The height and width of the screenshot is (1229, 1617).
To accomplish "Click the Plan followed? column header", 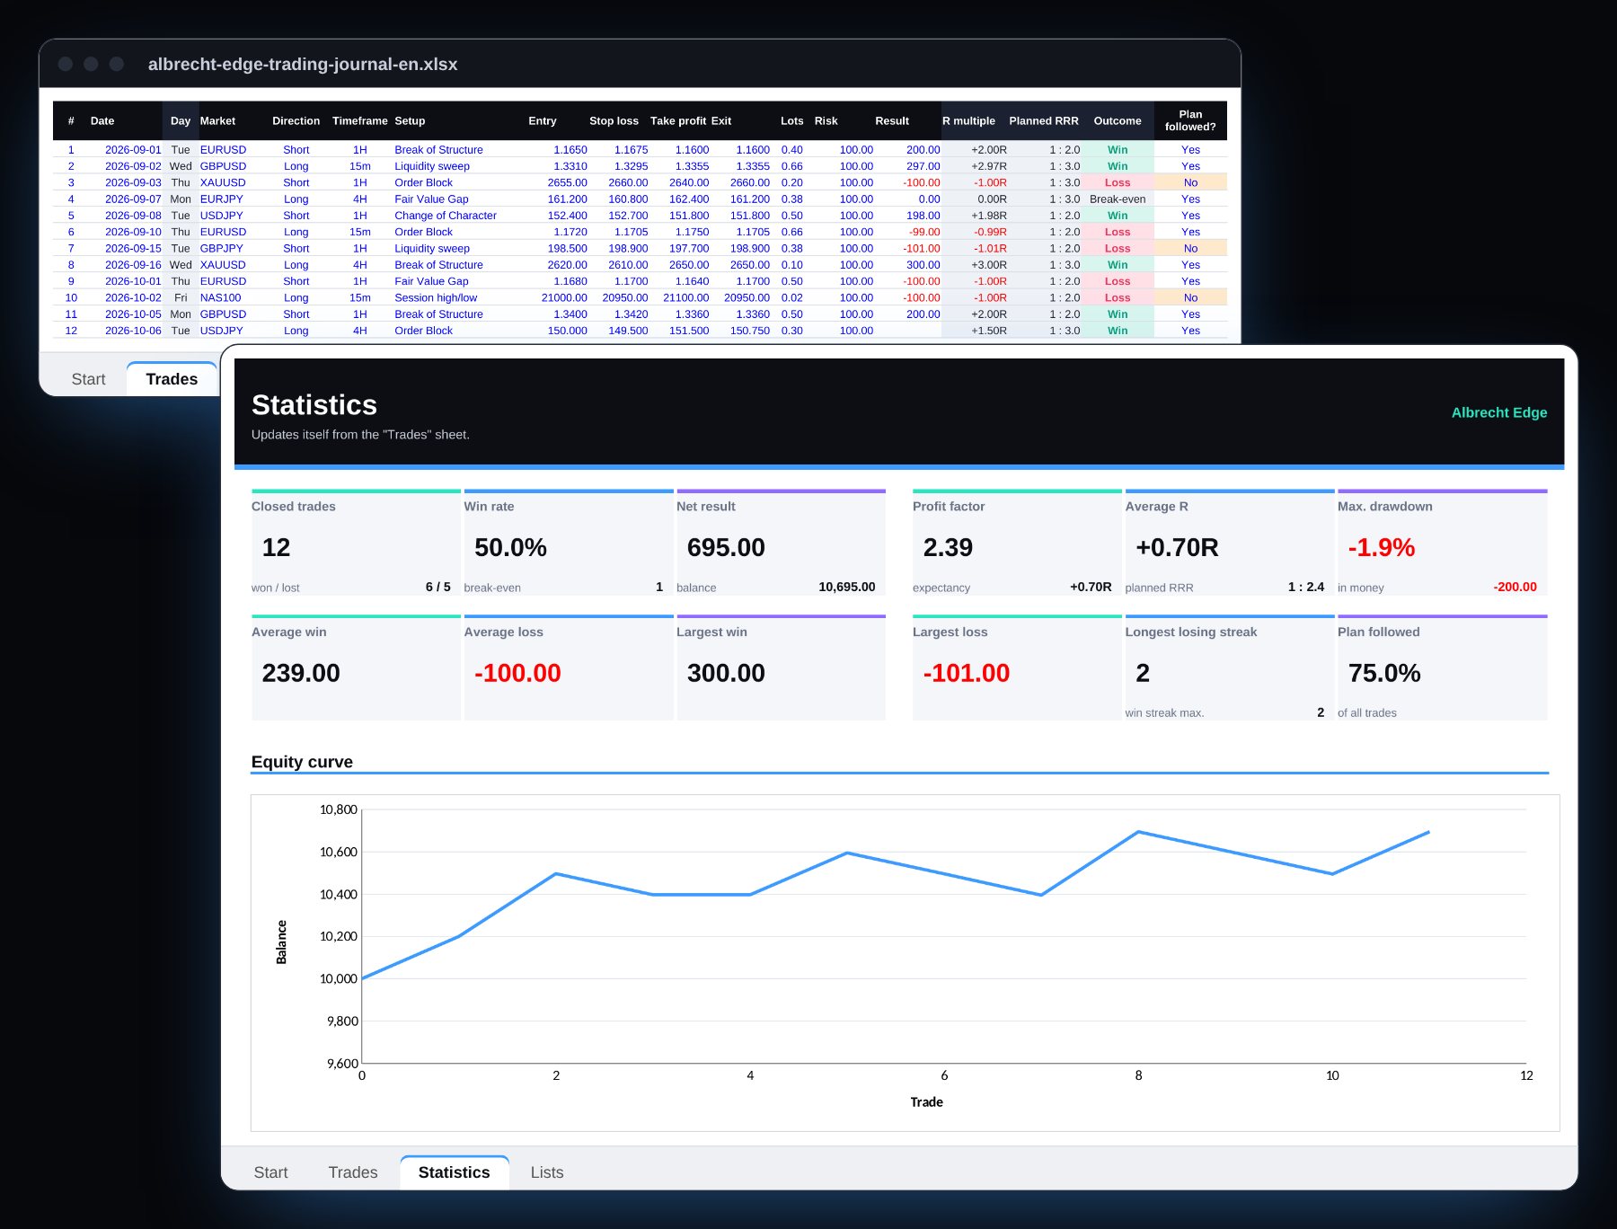I will point(1190,120).
